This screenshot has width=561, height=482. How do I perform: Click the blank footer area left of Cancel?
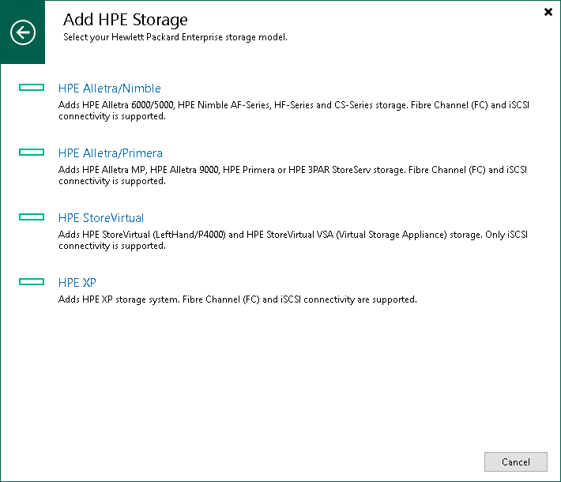(237, 461)
